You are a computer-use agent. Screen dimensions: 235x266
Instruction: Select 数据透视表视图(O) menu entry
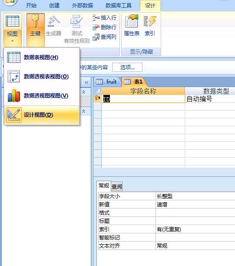(42, 77)
